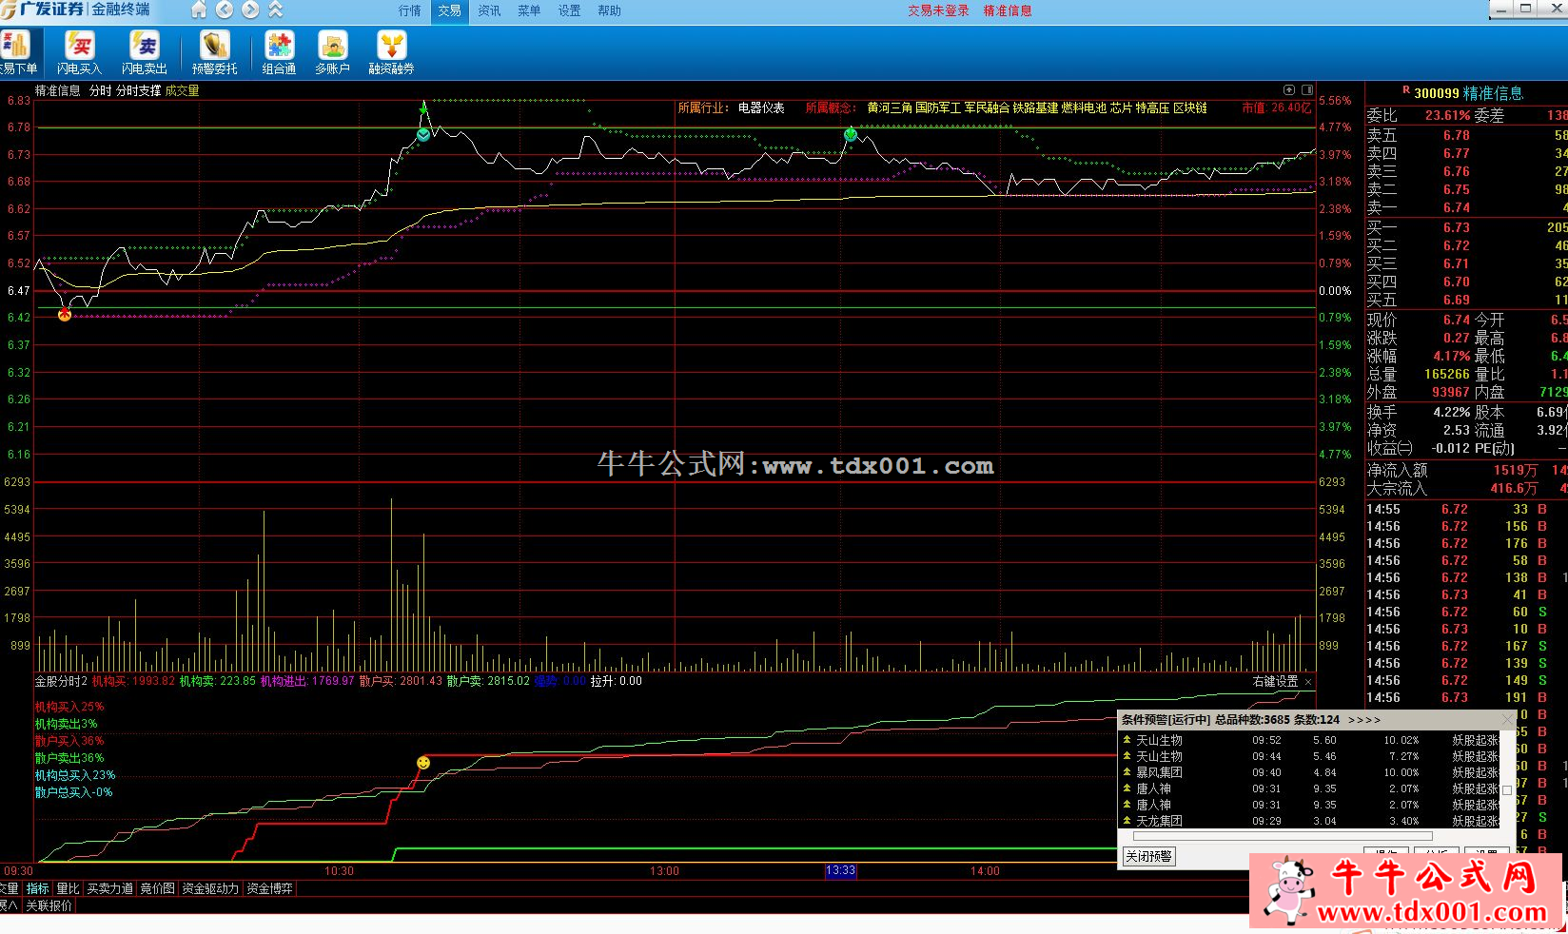Click the red buy signal marker at chart low
This screenshot has height=934, width=1568.
pos(65,314)
